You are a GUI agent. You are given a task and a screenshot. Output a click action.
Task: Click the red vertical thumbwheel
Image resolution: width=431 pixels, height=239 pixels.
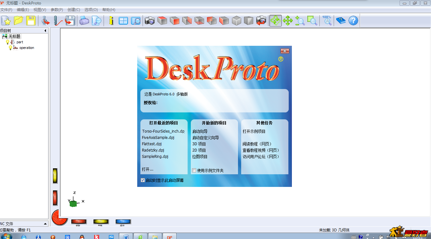coord(55,198)
